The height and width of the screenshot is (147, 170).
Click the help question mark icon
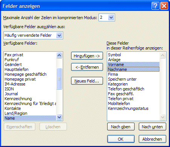click(155, 6)
